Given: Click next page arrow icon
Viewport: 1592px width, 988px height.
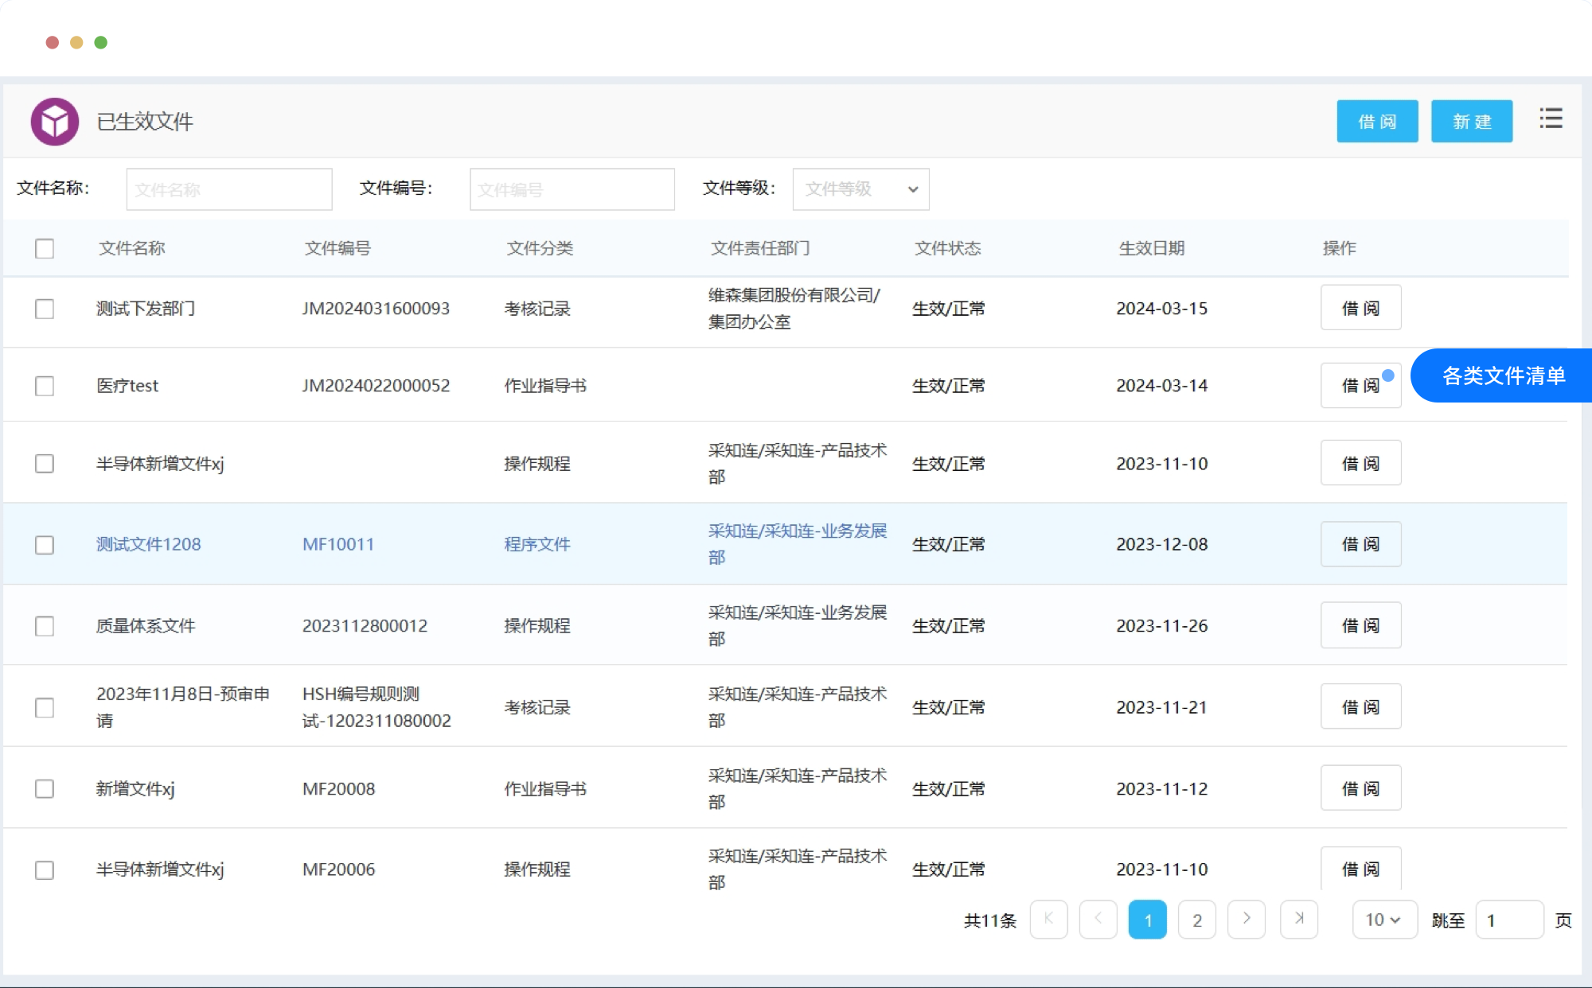Looking at the screenshot, I should pos(1247,920).
